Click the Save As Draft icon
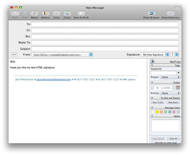The image size is (190, 155). pos(81,13)
